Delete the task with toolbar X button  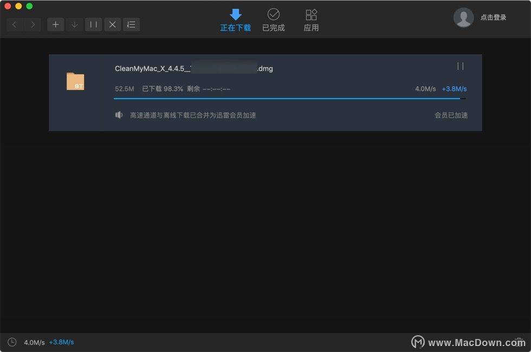pyautogui.click(x=113, y=24)
